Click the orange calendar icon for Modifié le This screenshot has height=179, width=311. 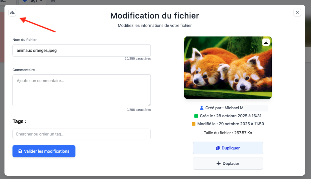click(x=194, y=124)
